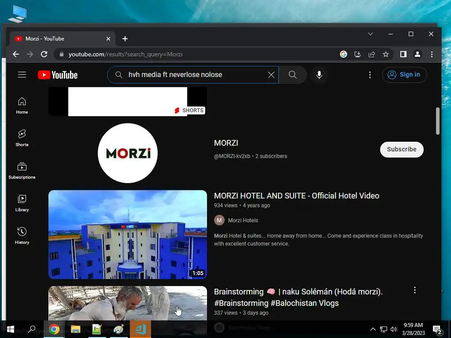Open History in sidebar

(x=22, y=236)
